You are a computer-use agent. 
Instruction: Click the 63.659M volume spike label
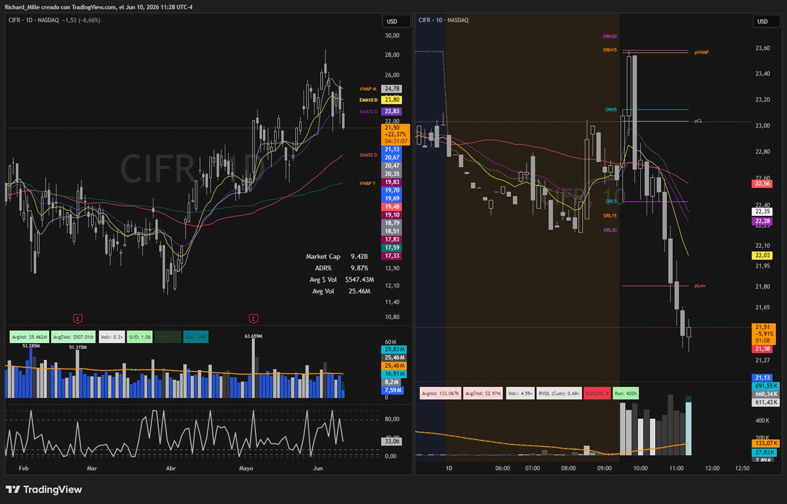click(x=253, y=336)
